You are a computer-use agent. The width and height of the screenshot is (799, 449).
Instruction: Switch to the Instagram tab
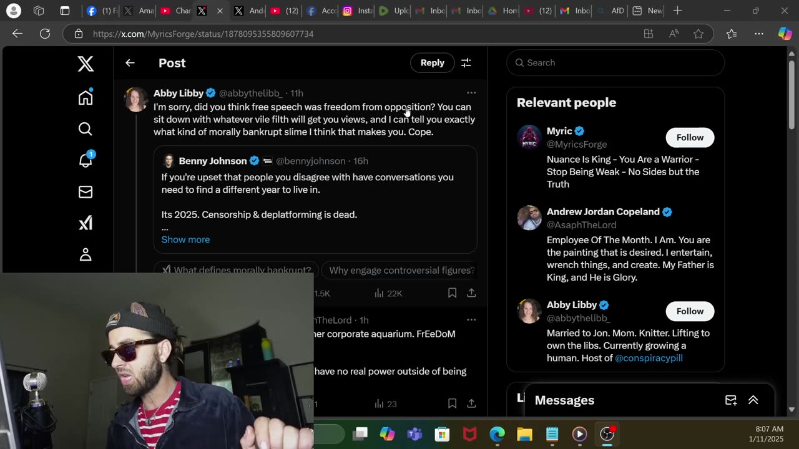357,11
